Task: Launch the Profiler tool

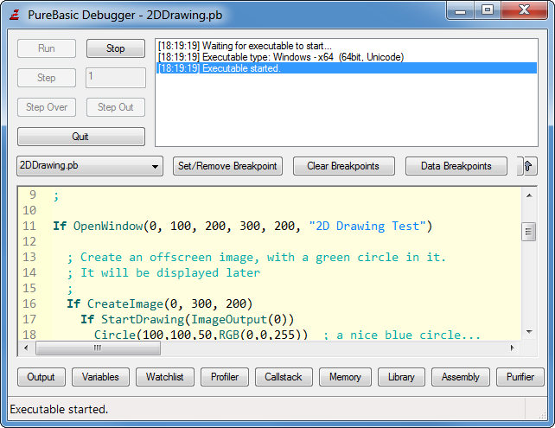Action: point(225,377)
